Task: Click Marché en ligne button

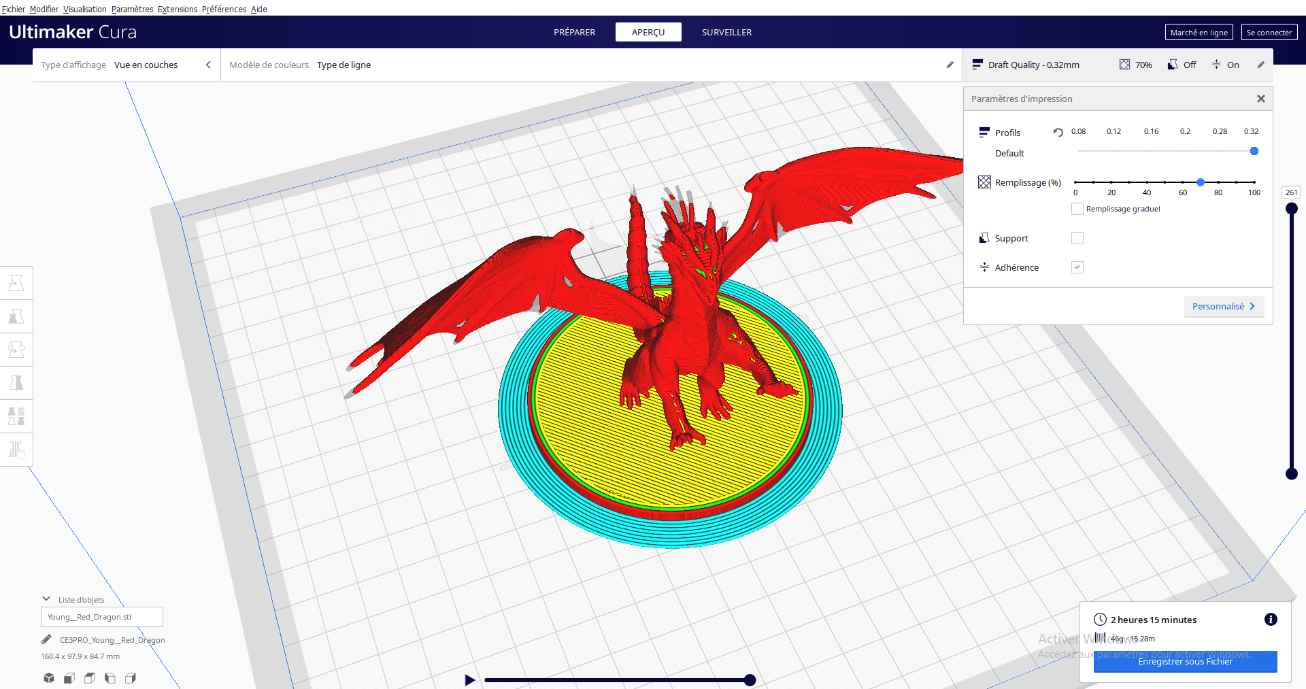Action: 1199,32
